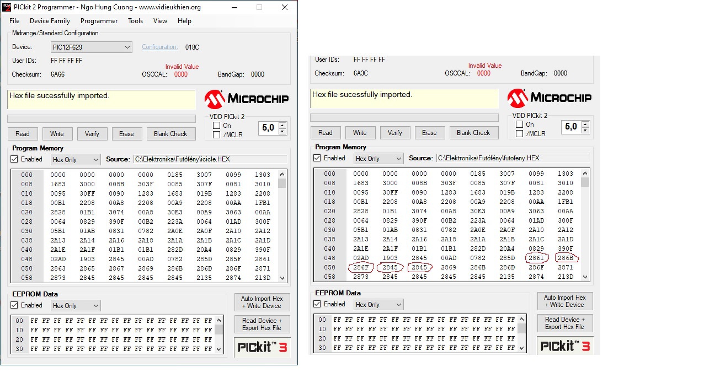Toggle /MCLR checkbox in left window
Screen dimensions: 704x378
coord(217,134)
